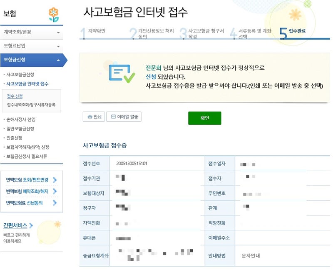Image resolution: width=333 pixels, height=270 pixels.
Task: Click the 보험대상자 label cell
Action: click(94, 193)
